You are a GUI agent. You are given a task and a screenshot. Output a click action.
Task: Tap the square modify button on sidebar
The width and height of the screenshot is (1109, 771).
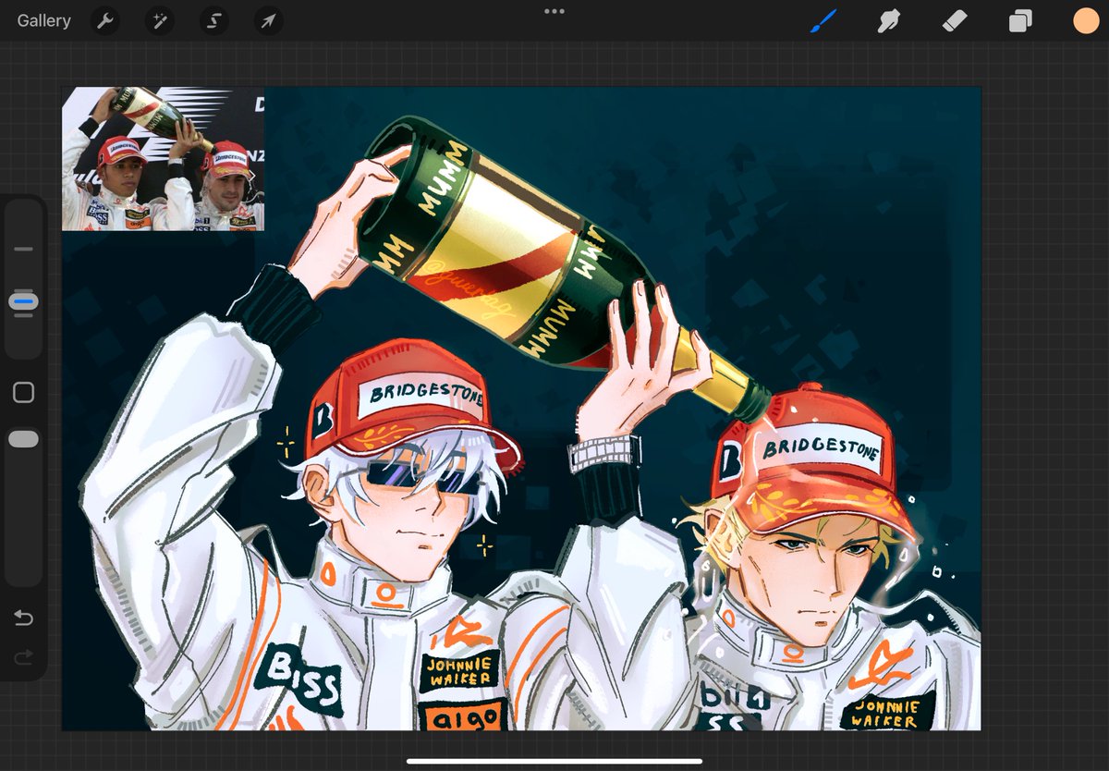(x=23, y=393)
